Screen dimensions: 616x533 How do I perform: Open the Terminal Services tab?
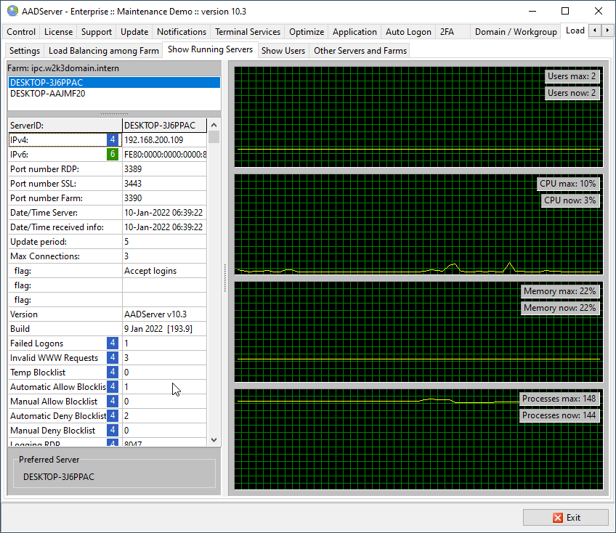(x=247, y=32)
